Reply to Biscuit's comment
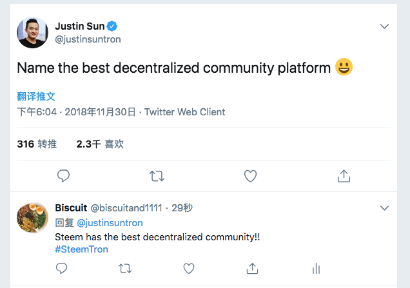The width and height of the screenshot is (410, 288). click(62, 269)
